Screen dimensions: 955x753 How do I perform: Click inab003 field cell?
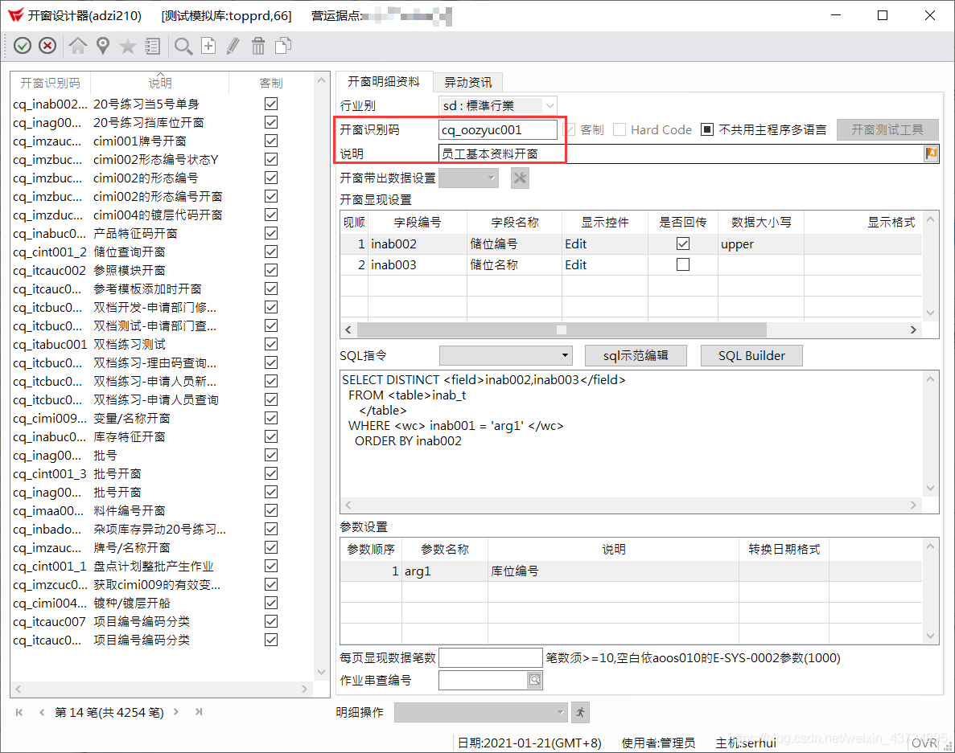(x=418, y=264)
